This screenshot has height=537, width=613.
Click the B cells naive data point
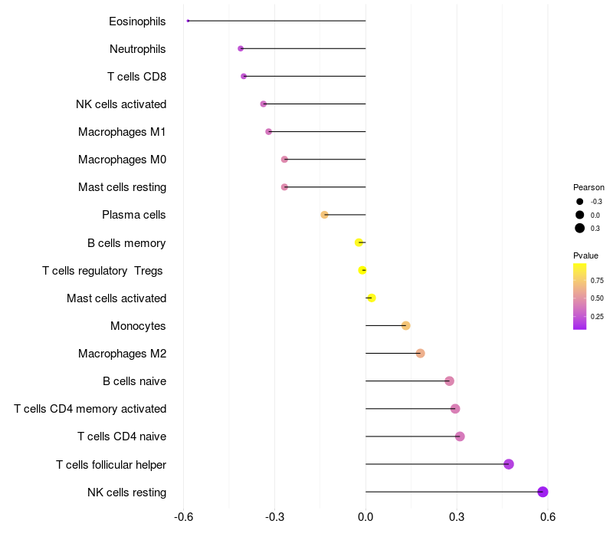coord(449,381)
